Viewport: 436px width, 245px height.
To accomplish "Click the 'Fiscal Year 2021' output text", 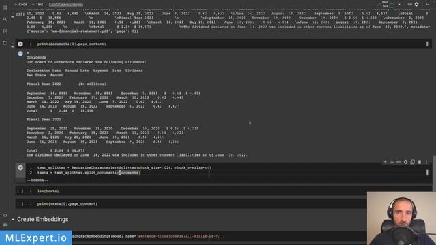I will click(x=44, y=120).
